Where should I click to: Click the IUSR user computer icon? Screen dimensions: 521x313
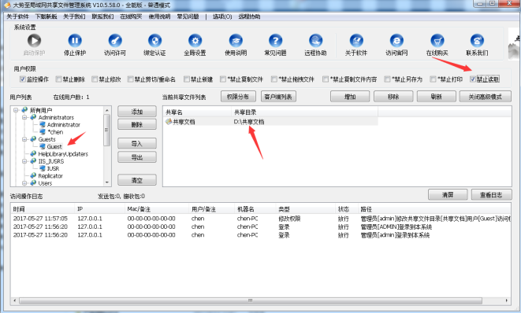tap(43, 168)
